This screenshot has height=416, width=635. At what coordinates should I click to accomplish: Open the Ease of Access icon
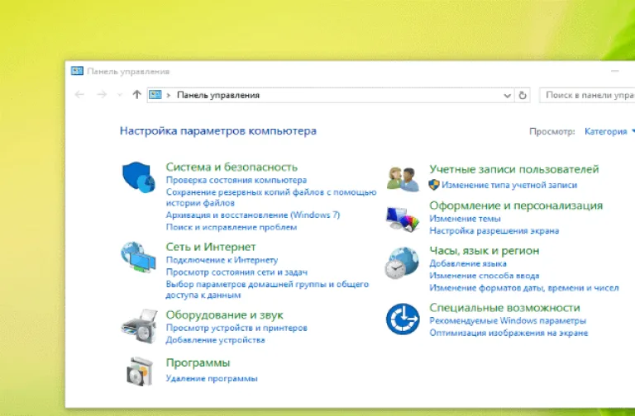403,319
